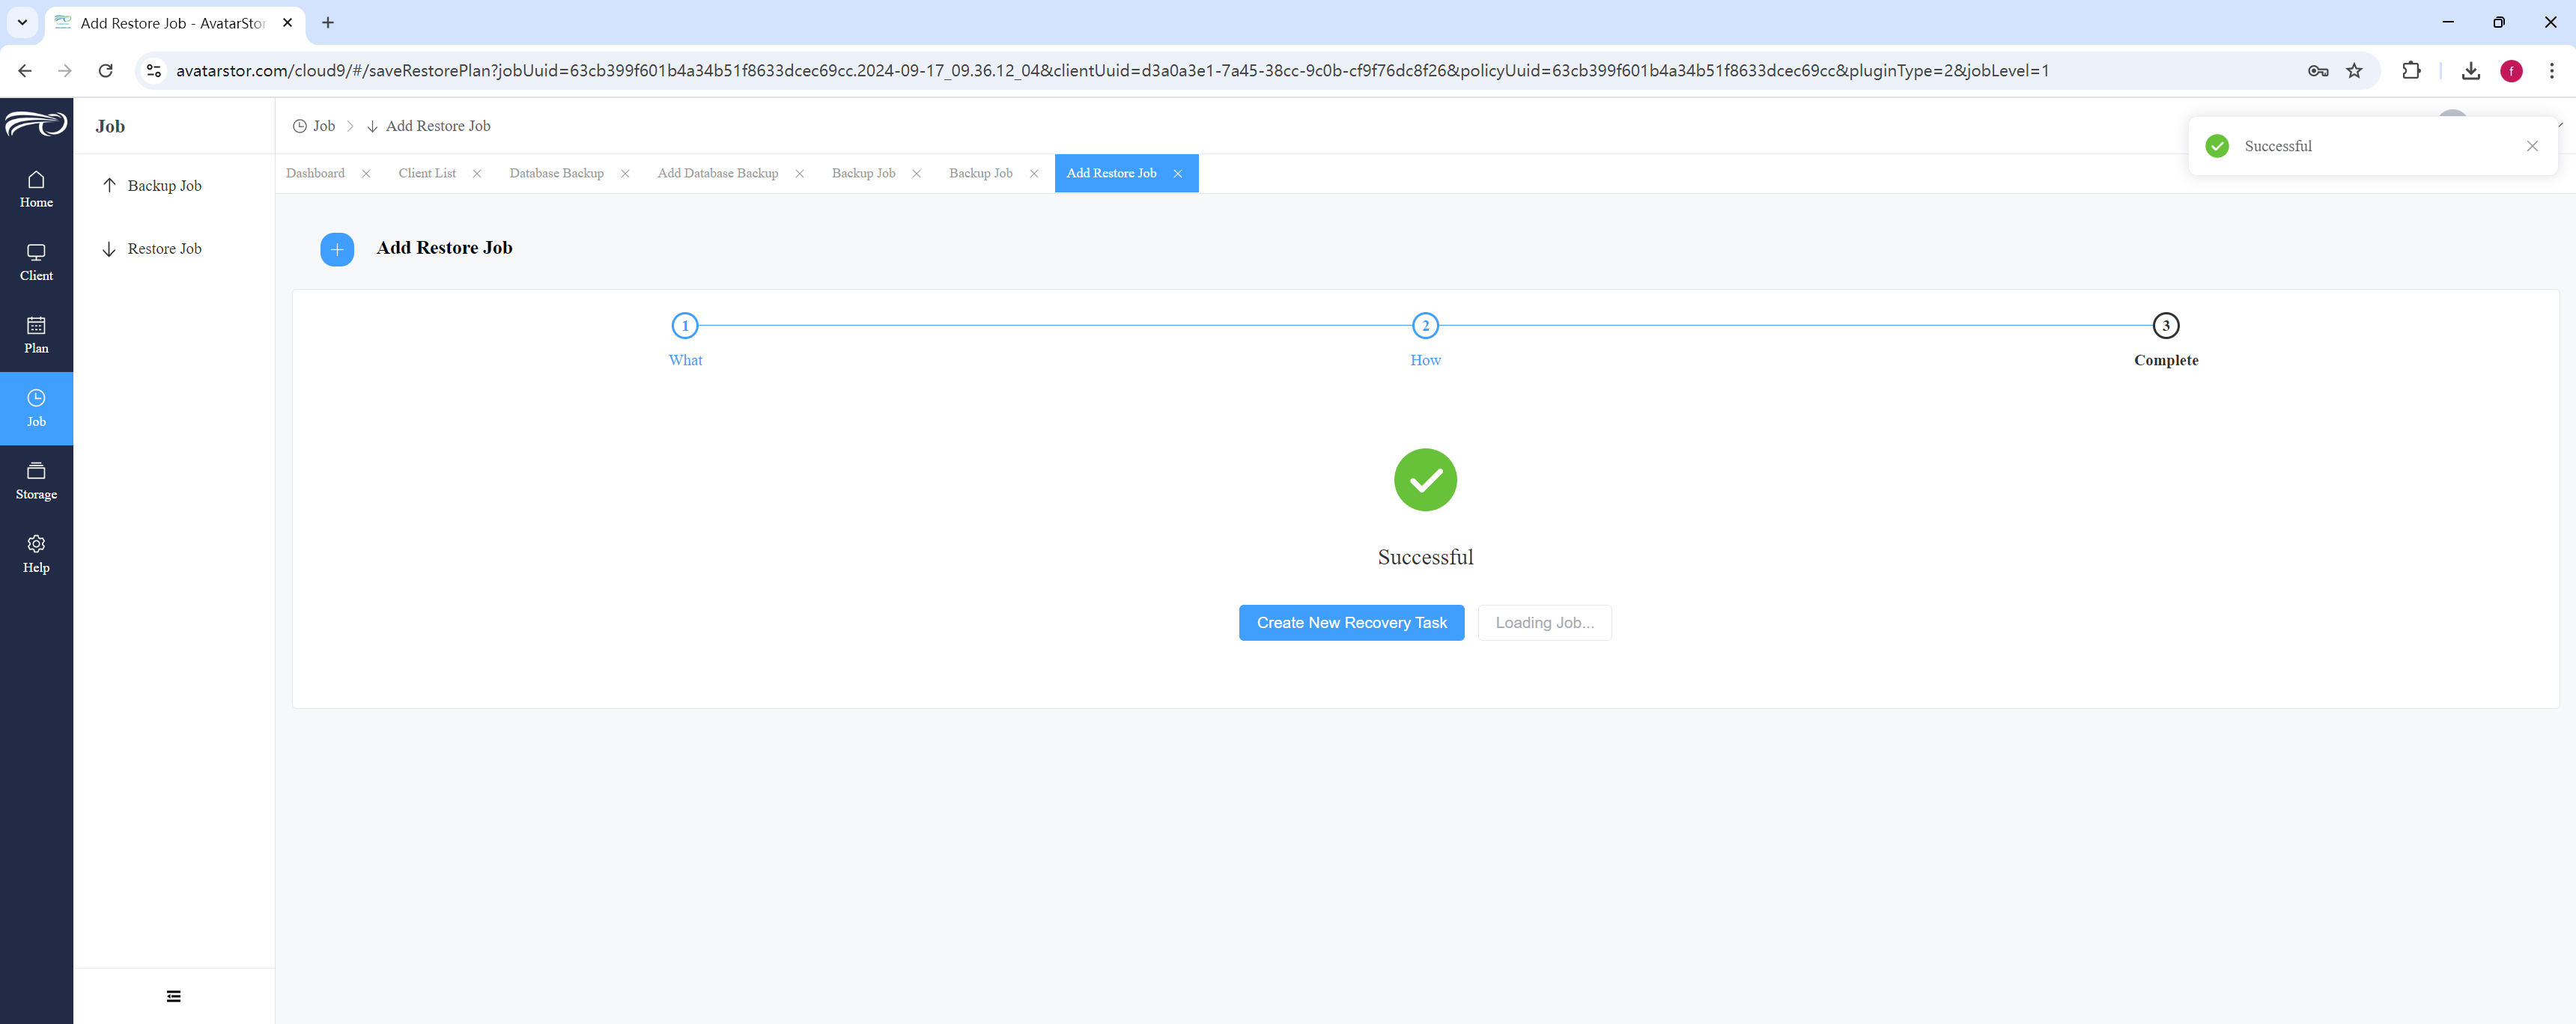Click the browser address bar URL

click(x=1112, y=70)
